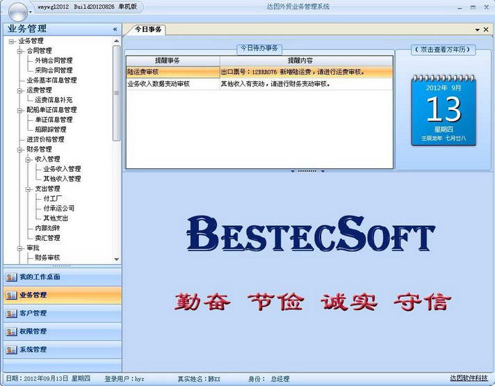Screen dimensions: 495x386
Task: Open 其他收入管理 tree item
Action: [62, 179]
